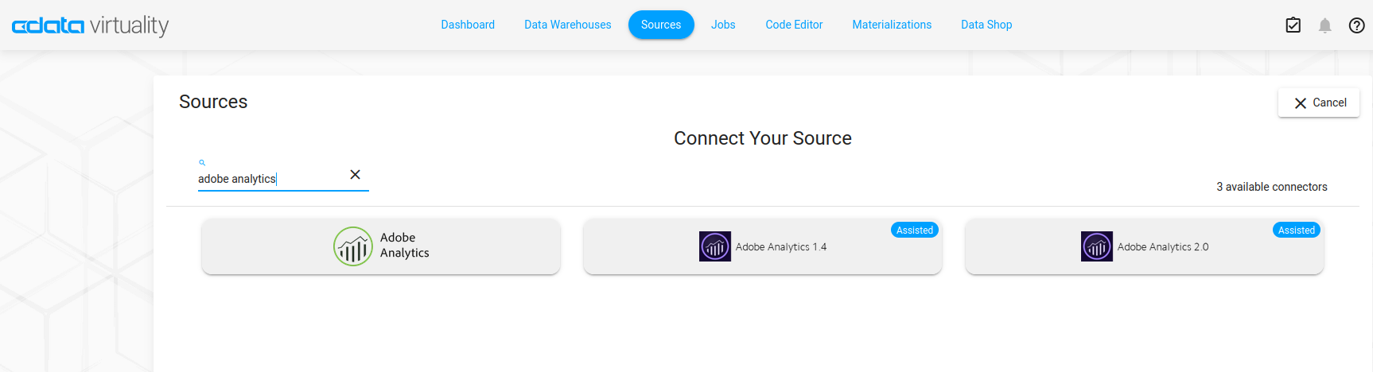
Task: Open the Code Editor
Action: pyautogui.click(x=794, y=25)
